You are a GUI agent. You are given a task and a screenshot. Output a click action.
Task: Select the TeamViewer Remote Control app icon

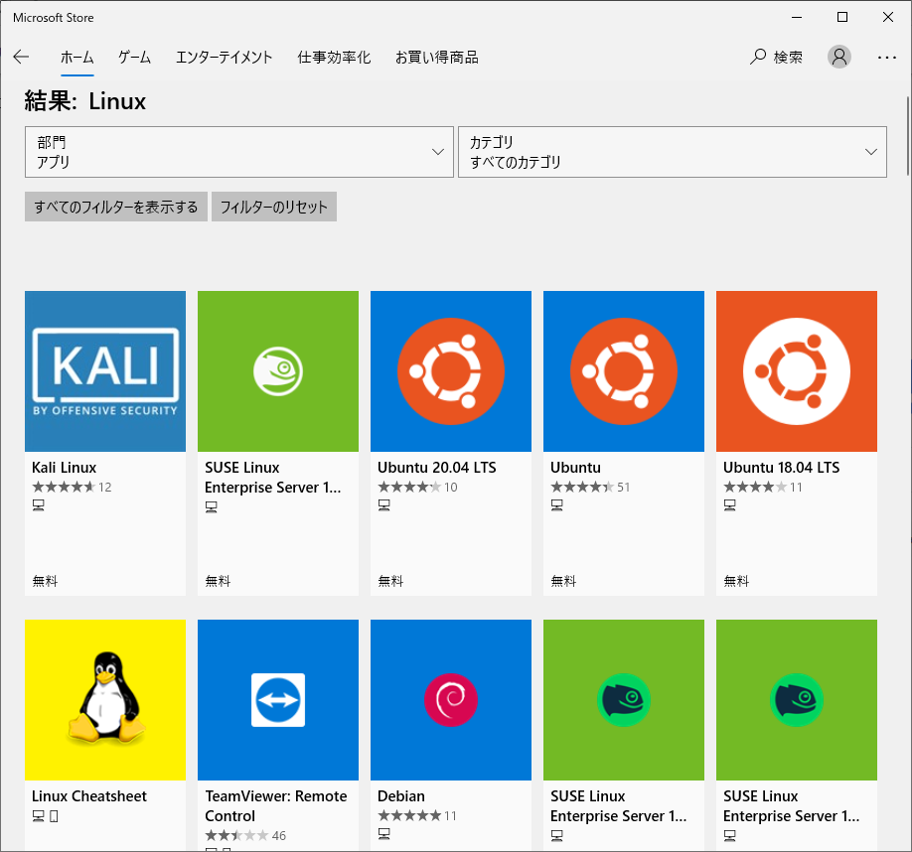tap(278, 700)
